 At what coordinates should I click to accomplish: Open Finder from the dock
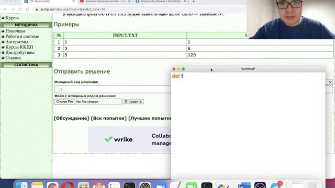21,184
